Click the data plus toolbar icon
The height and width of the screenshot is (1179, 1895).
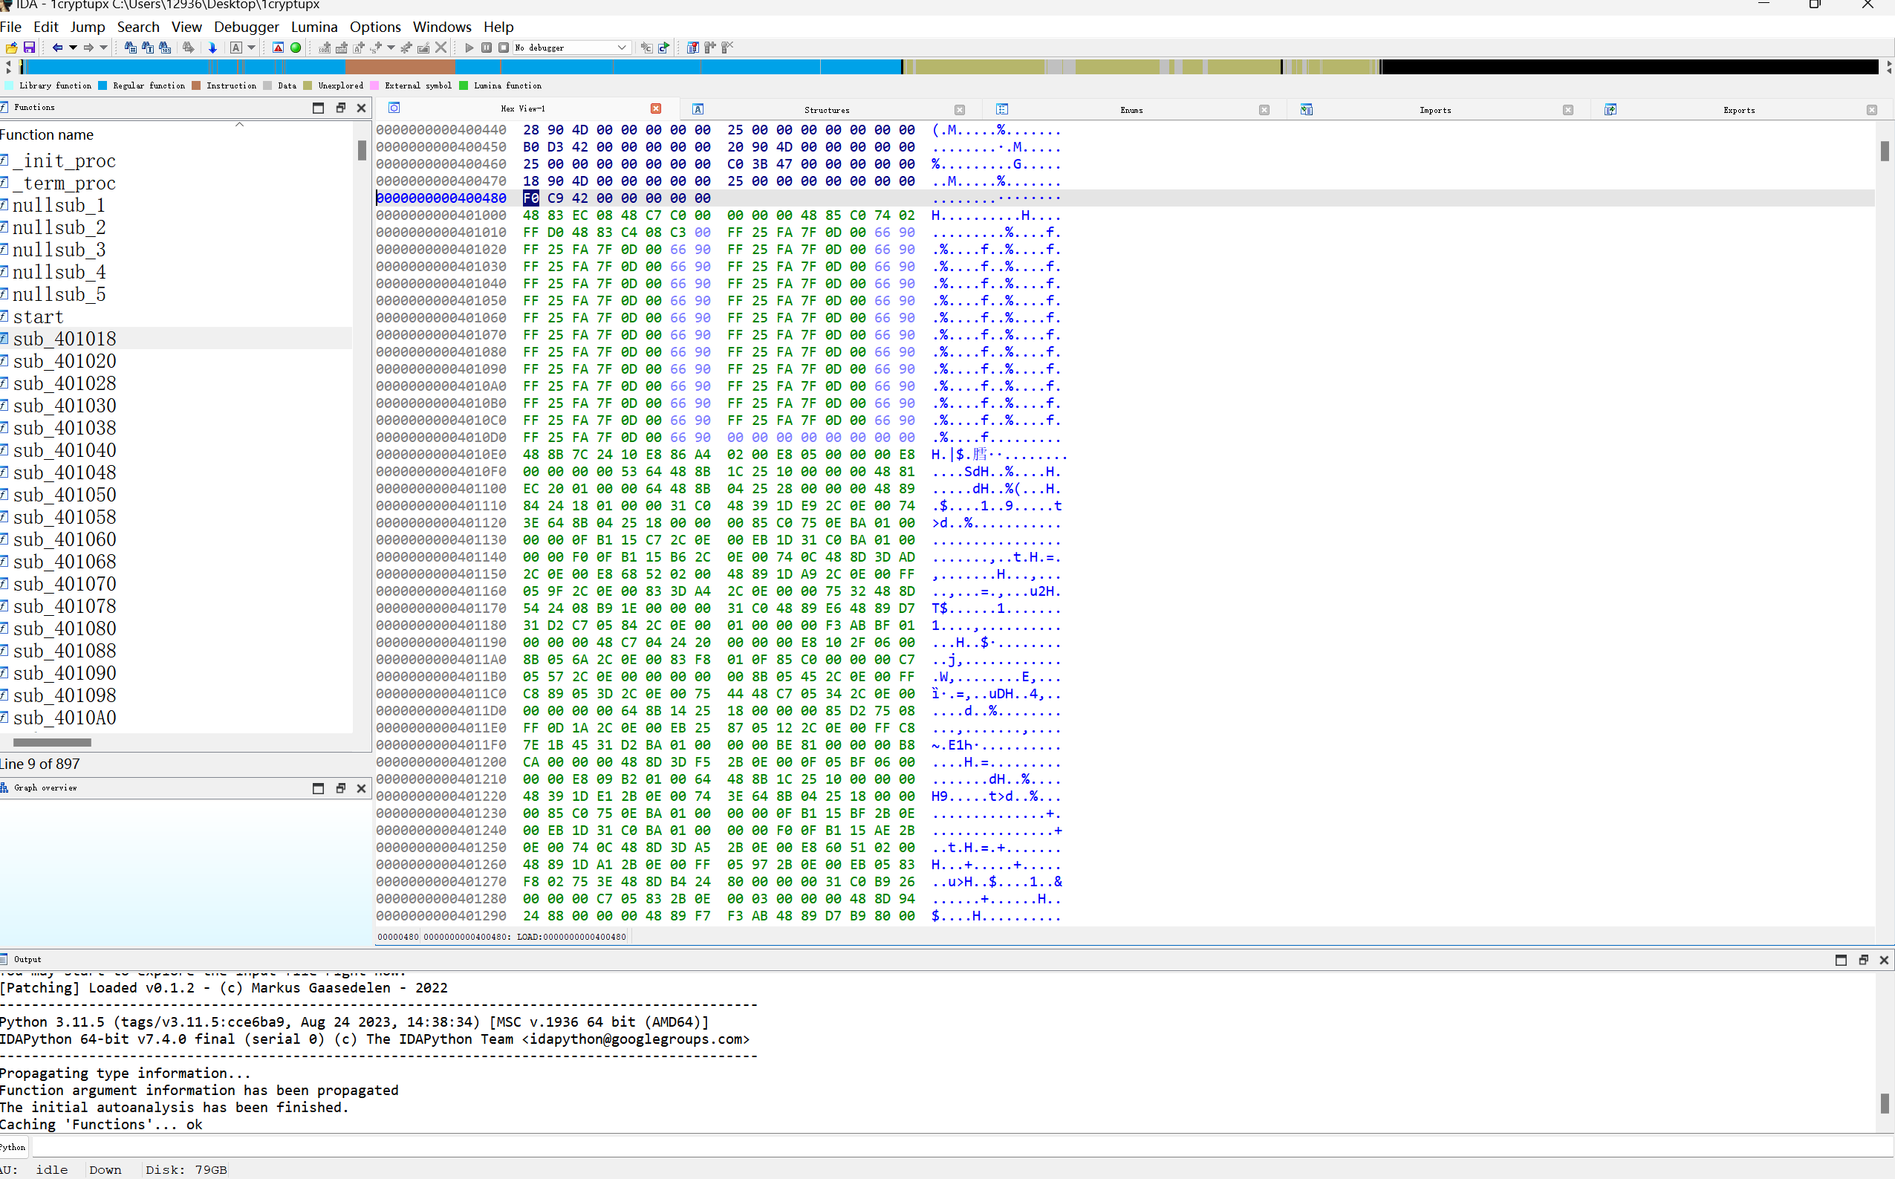[x=342, y=48]
